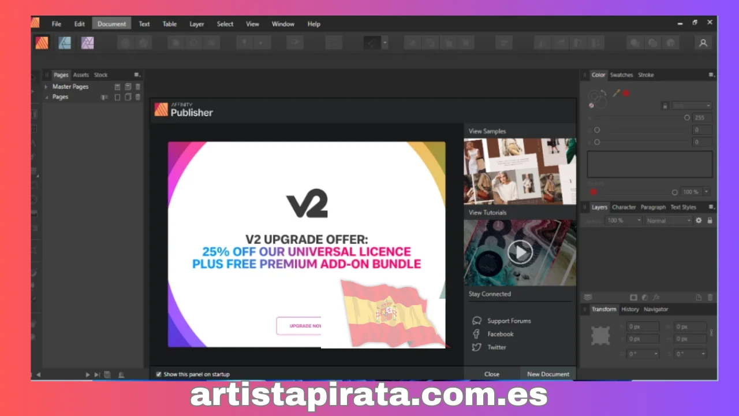739x416 pixels.
Task: Open the Layers panel options menu icon
Action: [x=711, y=207]
